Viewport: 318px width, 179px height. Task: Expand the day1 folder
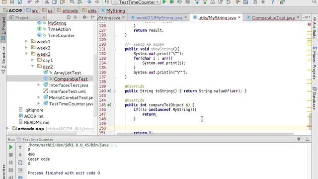[x=33, y=60]
